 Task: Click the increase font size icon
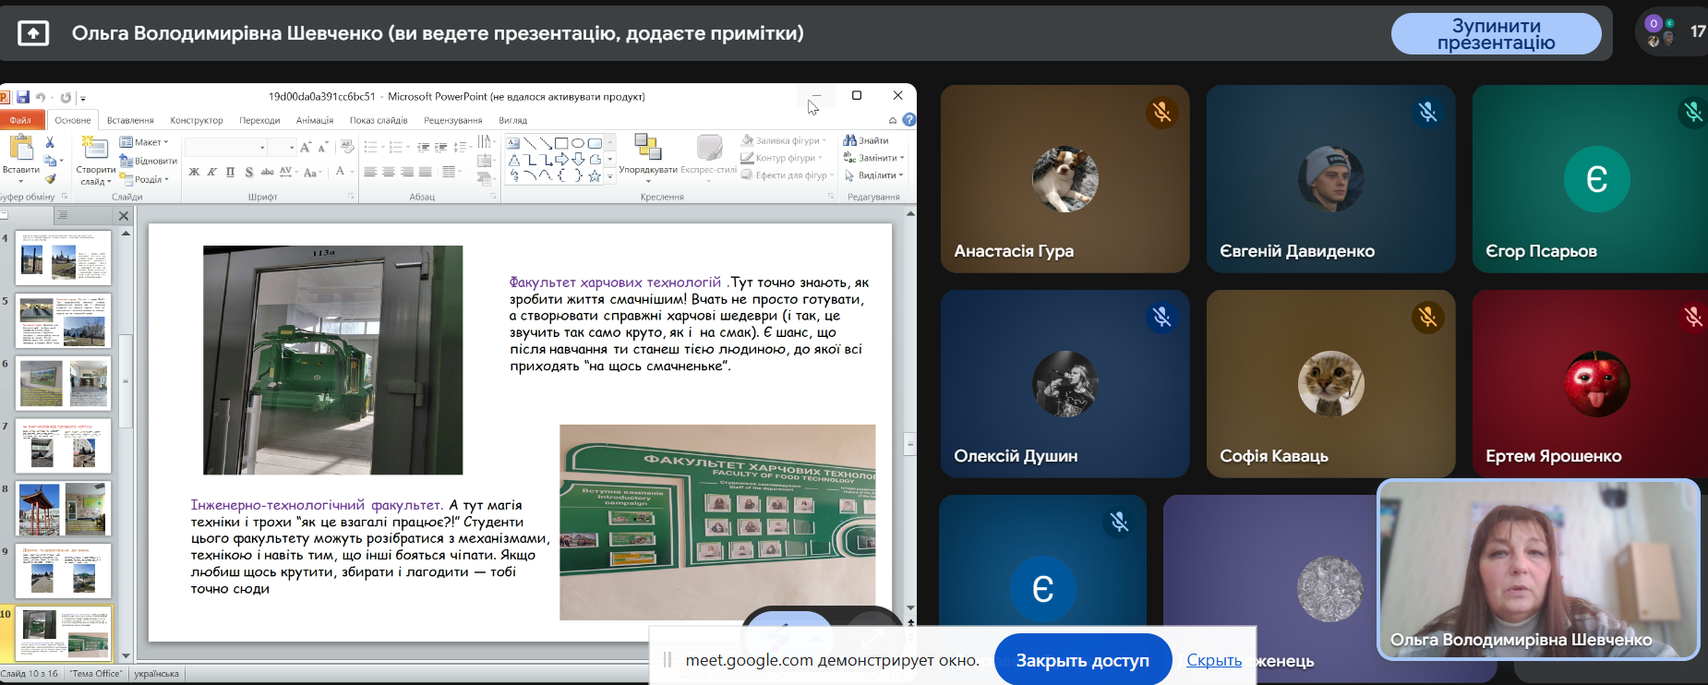coord(306,148)
